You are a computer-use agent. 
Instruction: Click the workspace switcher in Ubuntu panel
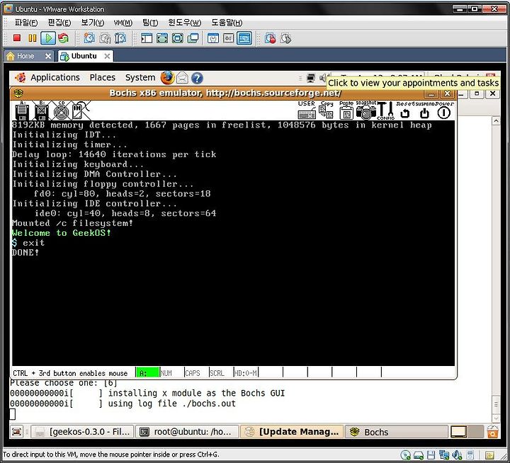point(467,432)
